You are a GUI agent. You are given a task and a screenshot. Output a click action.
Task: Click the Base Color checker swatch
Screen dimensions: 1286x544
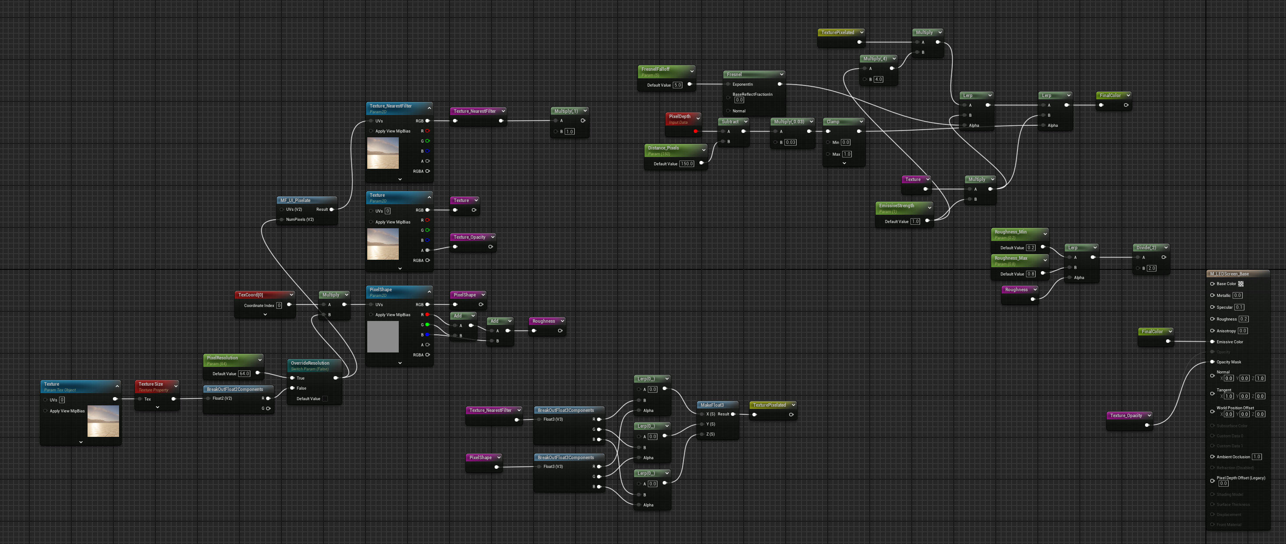coord(1240,284)
